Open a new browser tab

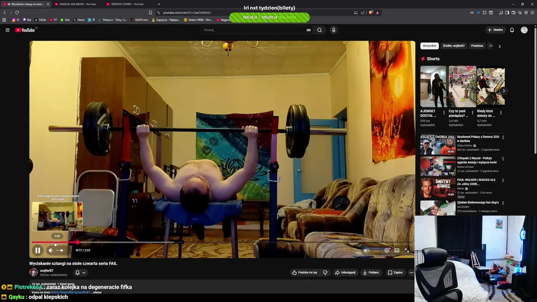tap(159, 4)
